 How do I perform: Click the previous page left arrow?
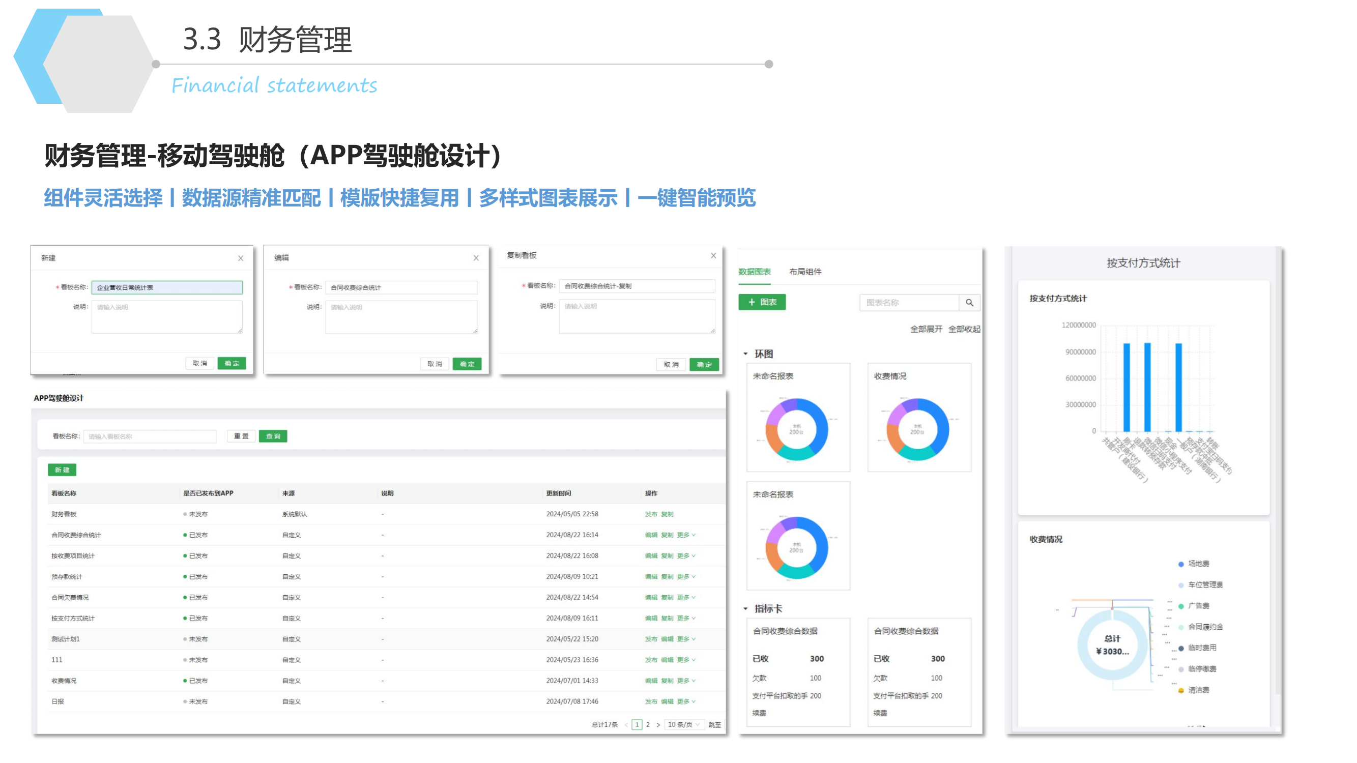pos(626,725)
